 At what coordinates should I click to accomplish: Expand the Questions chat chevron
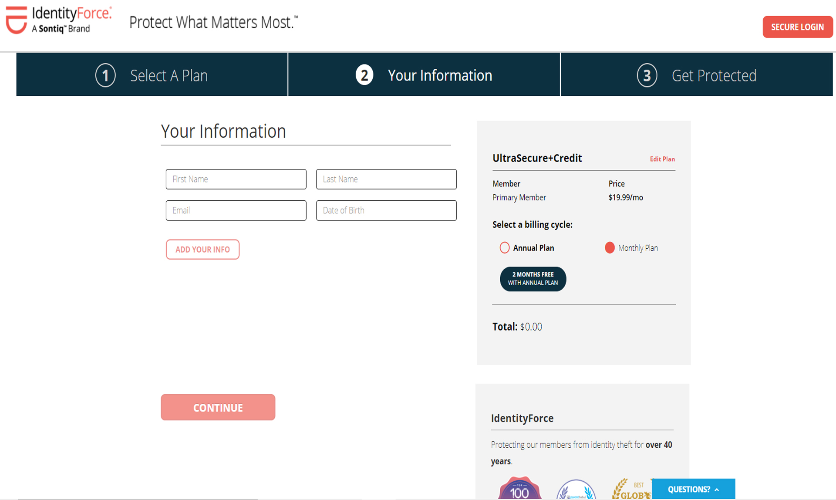(717, 490)
